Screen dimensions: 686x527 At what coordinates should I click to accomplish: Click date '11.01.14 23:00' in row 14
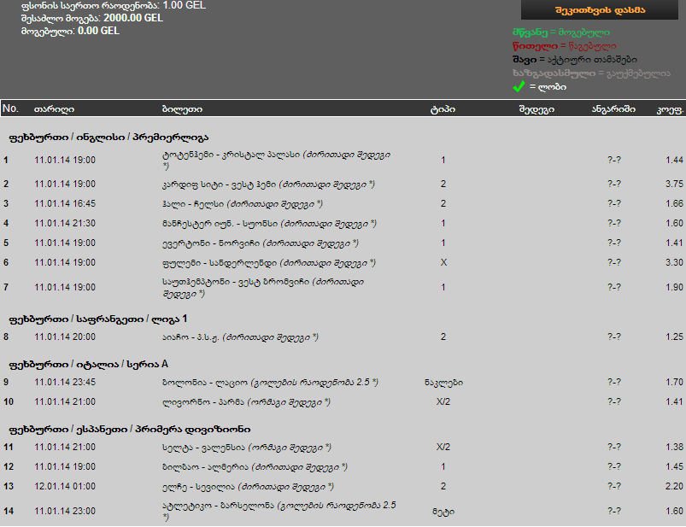[x=65, y=511]
